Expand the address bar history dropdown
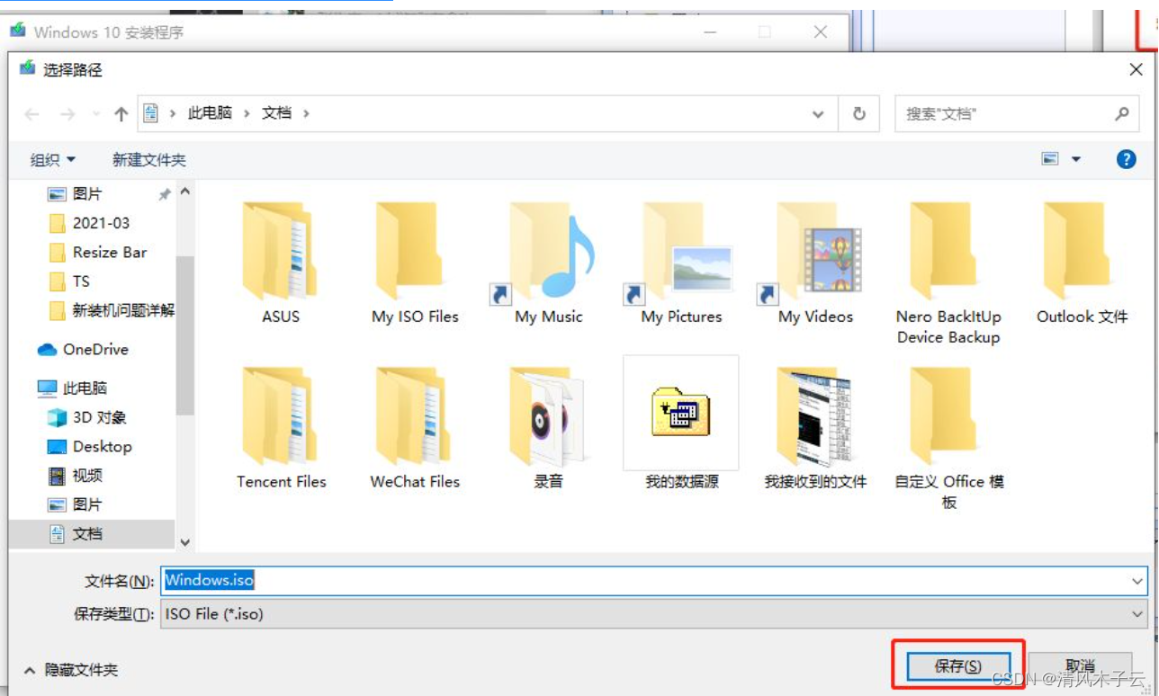This screenshot has width=1159, height=696. tap(818, 114)
